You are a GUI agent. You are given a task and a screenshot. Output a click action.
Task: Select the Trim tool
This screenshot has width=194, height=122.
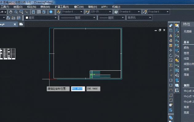(171, 70)
